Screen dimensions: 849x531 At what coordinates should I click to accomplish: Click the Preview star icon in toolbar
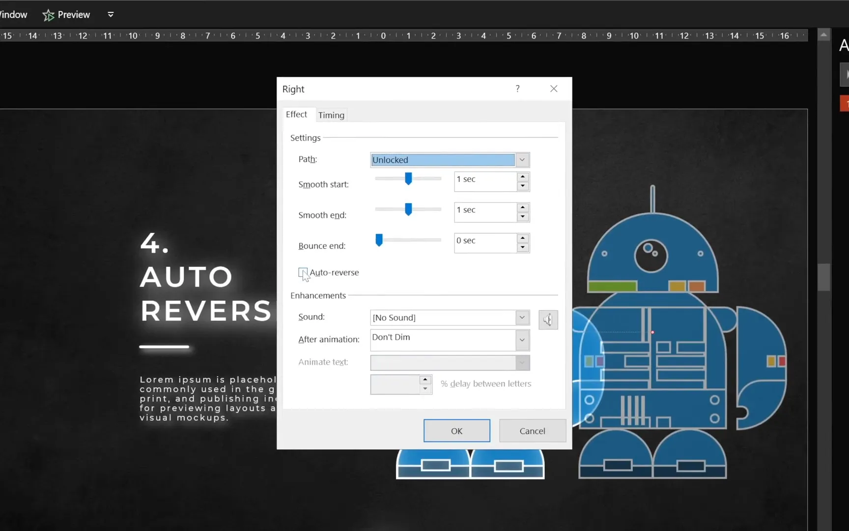tap(48, 15)
